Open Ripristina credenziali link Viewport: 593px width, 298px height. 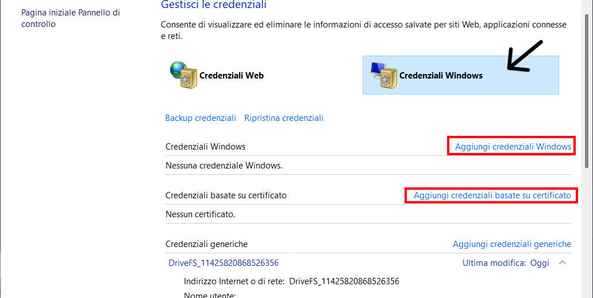click(x=284, y=118)
